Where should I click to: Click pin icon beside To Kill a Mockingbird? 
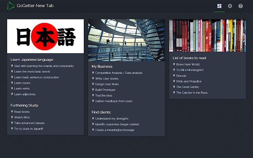[x=174, y=70]
